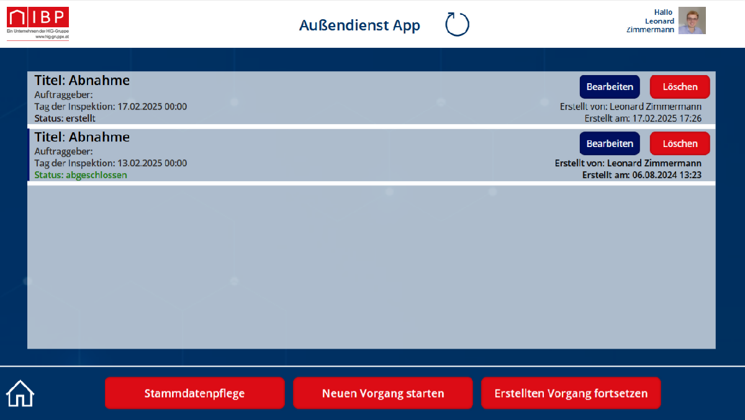Select the second Titel: Abnahme heading
Image resolution: width=745 pixels, height=420 pixels.
click(82, 137)
